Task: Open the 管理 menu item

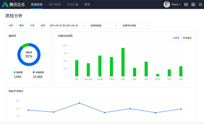Action: click(87, 5)
